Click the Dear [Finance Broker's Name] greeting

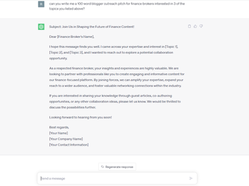click(x=72, y=37)
